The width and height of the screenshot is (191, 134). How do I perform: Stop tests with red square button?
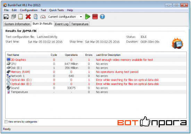(95, 17)
